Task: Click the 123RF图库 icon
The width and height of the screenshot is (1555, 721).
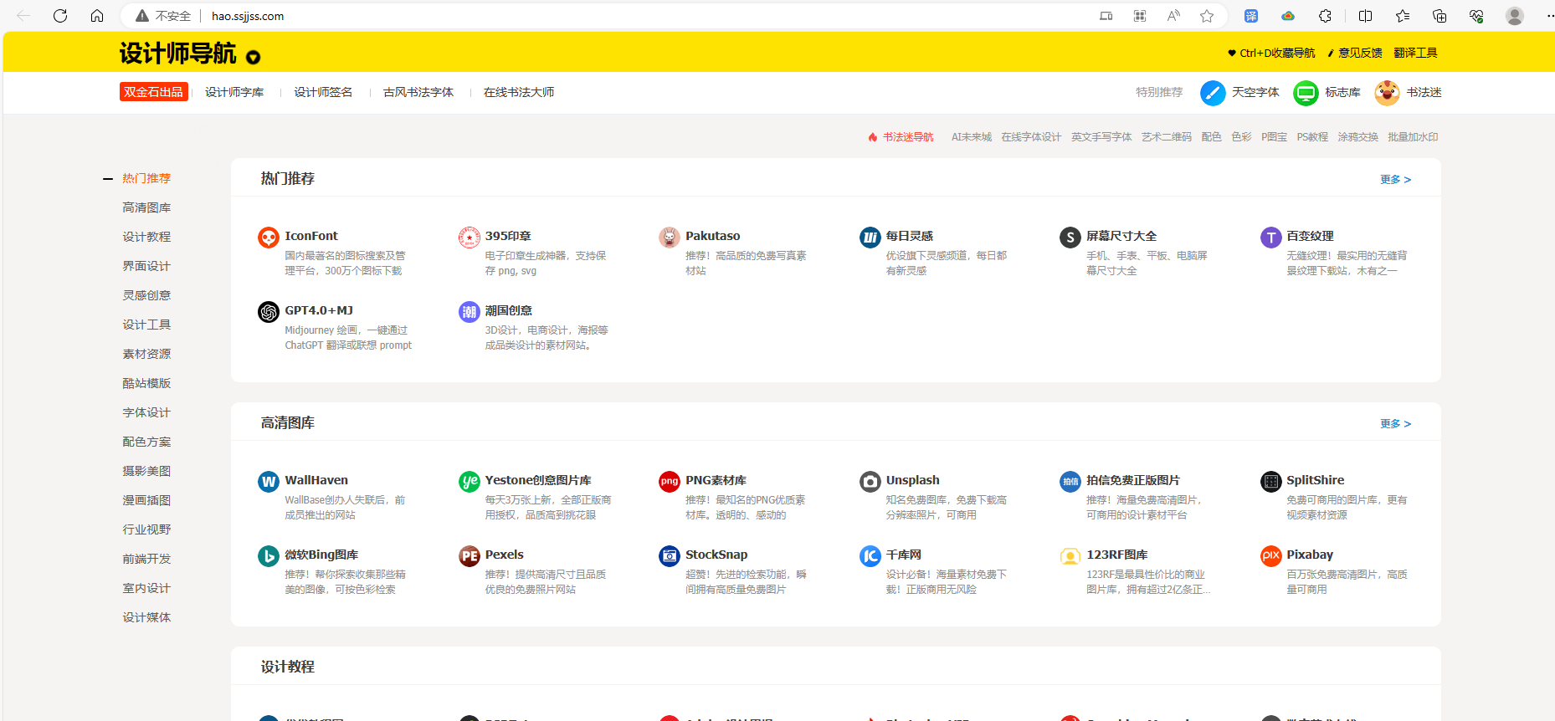Action: tap(1070, 556)
